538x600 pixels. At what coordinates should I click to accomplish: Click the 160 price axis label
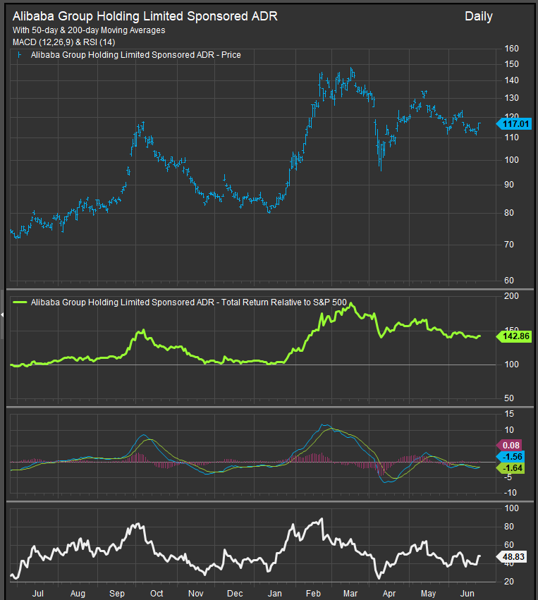(512, 49)
